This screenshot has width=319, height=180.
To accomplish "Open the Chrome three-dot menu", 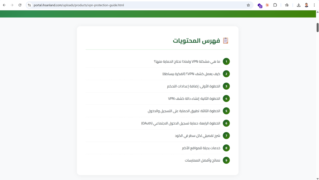I will (x=314, y=5).
